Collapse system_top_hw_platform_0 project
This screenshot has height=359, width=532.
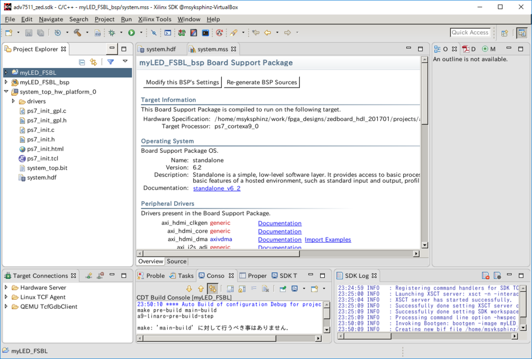click(x=6, y=91)
